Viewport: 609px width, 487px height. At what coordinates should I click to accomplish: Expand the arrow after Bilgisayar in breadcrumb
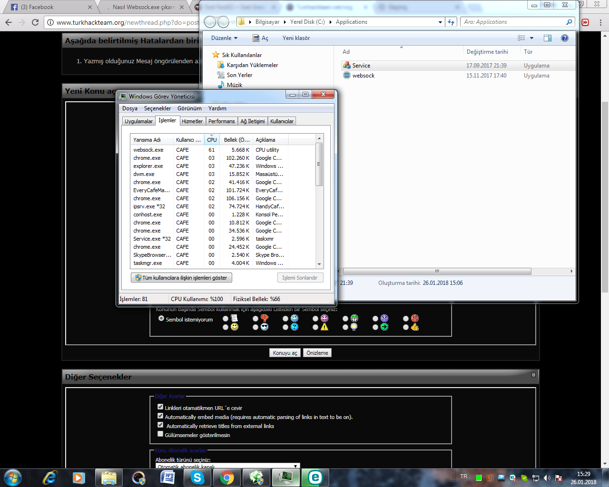click(x=285, y=22)
